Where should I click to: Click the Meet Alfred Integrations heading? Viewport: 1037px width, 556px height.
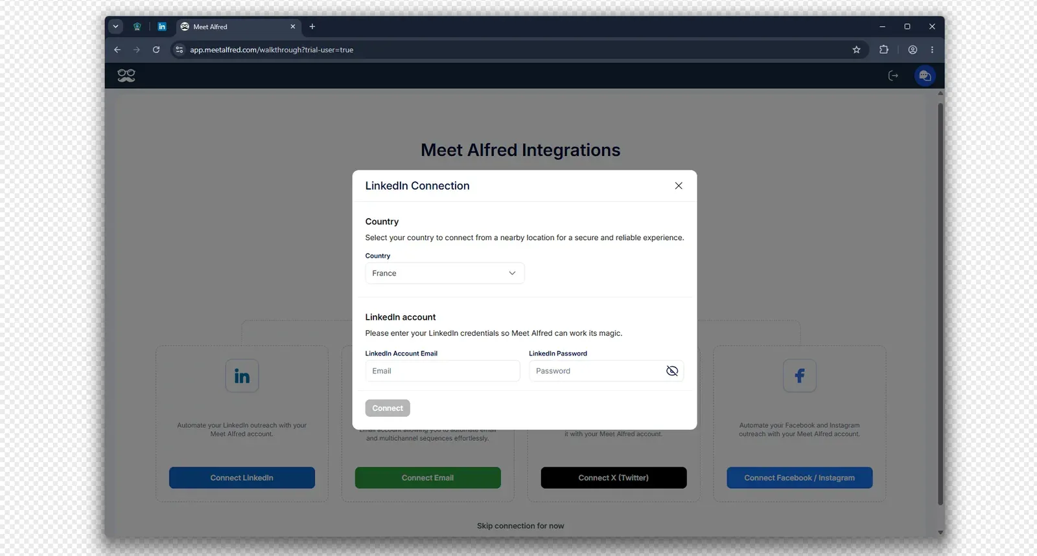point(520,150)
